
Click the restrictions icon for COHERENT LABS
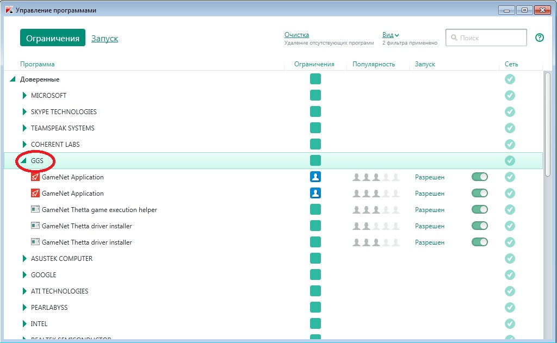point(315,144)
